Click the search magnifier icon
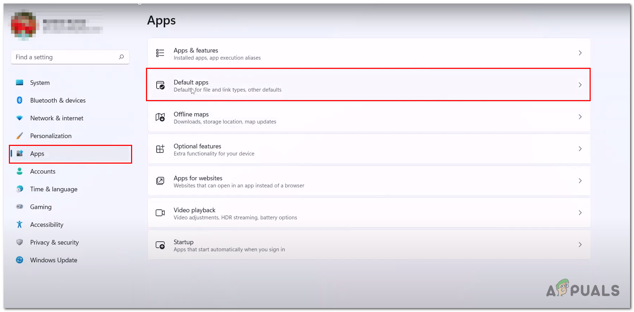634x312 pixels. click(x=121, y=57)
